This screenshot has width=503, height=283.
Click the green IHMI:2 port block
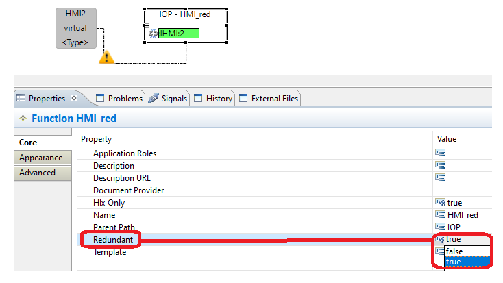[x=178, y=33]
